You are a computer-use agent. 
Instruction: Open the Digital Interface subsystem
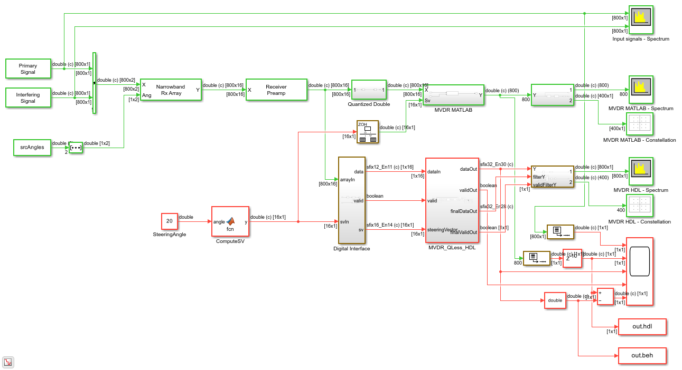(x=351, y=200)
